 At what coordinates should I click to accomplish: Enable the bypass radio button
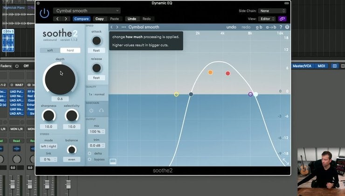point(90,159)
